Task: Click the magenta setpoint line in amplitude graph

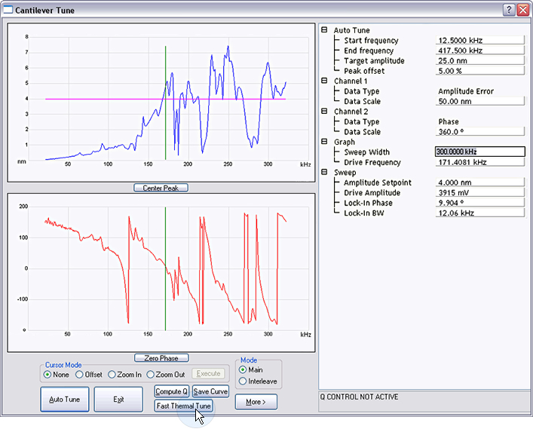Action: point(166,99)
